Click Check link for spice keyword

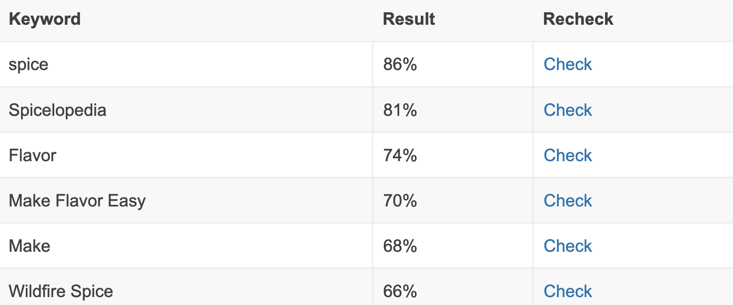coord(568,64)
